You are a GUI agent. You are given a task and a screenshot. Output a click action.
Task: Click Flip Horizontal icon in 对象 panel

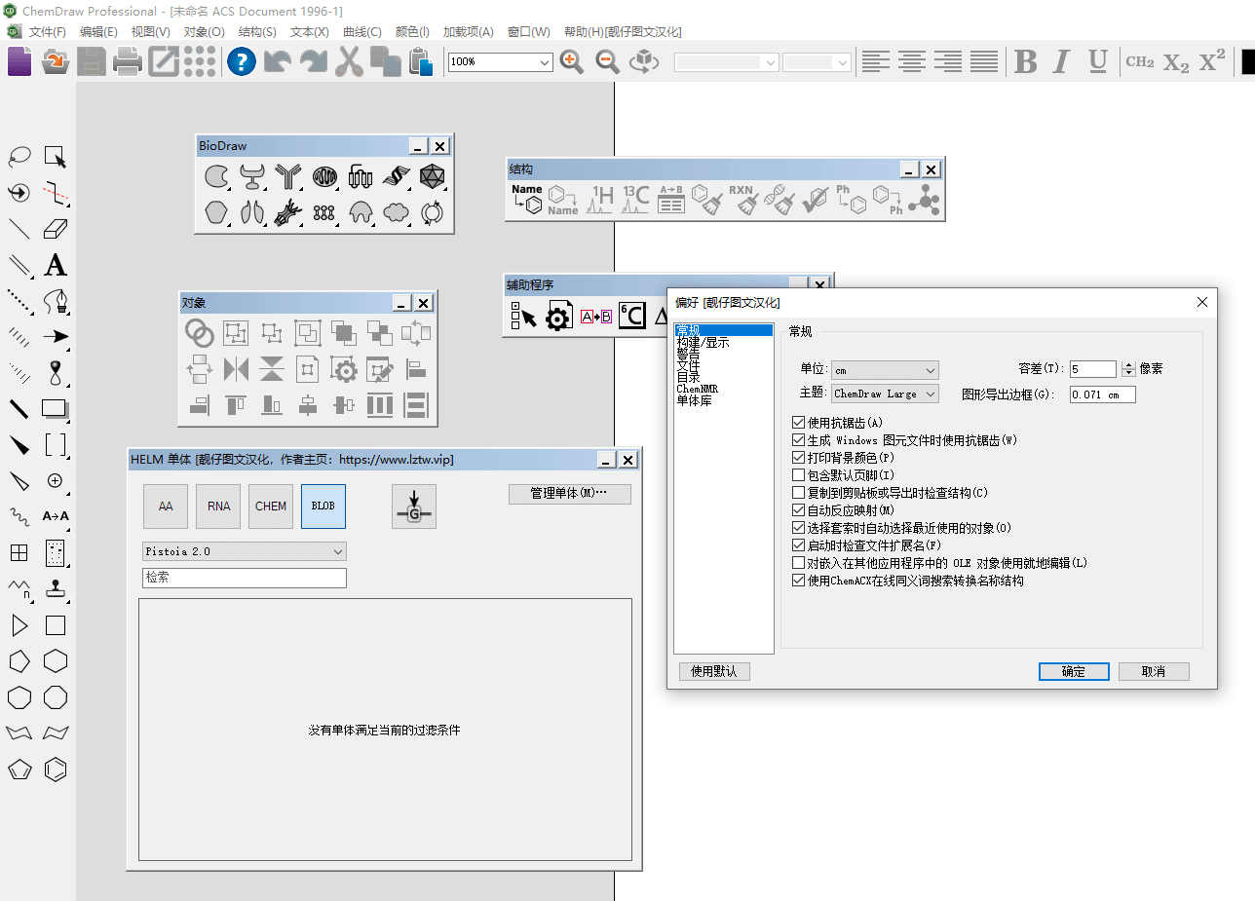[236, 369]
